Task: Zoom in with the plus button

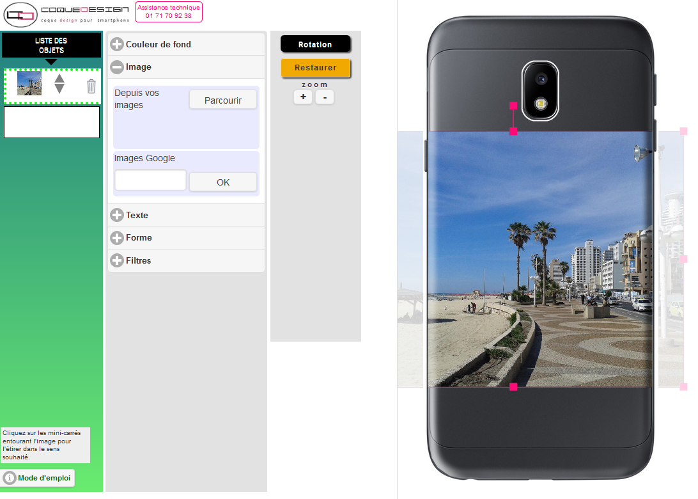Action: pyautogui.click(x=303, y=97)
